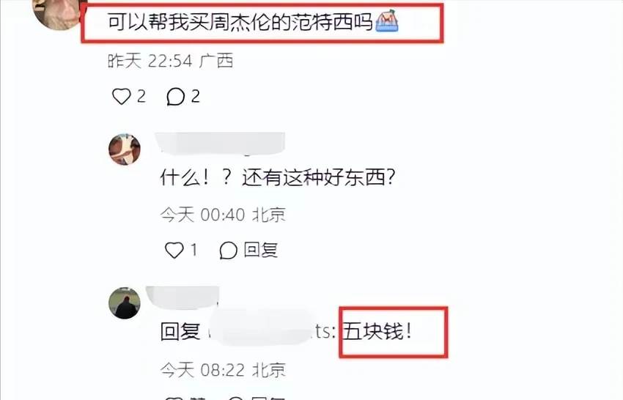Like the 还有这种好东西 reply

click(174, 251)
